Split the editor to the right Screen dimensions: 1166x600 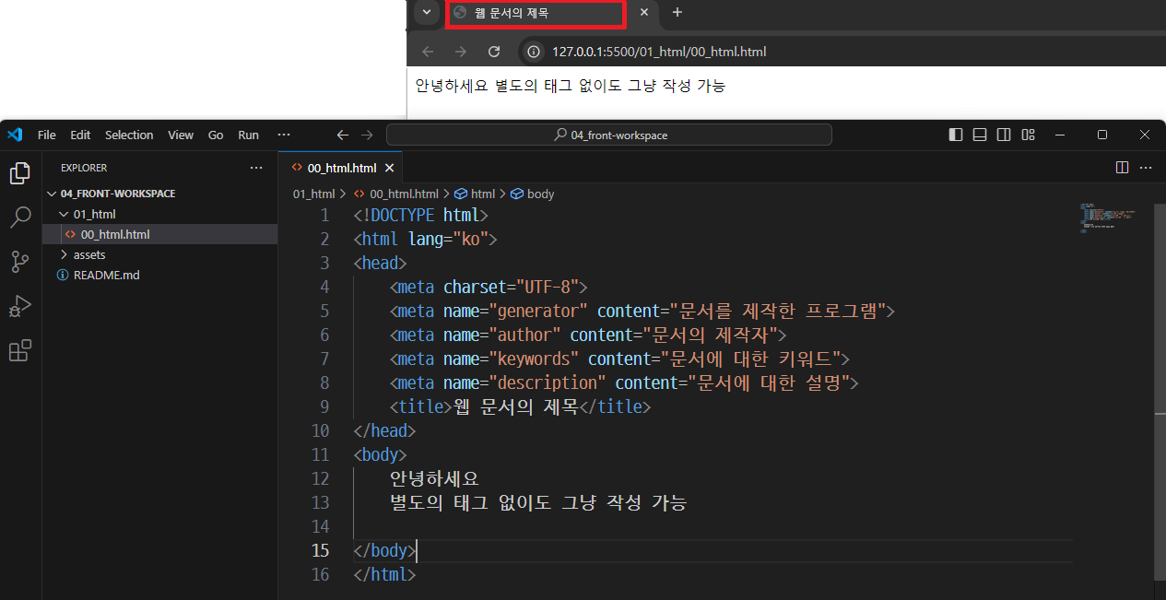tap(1122, 168)
